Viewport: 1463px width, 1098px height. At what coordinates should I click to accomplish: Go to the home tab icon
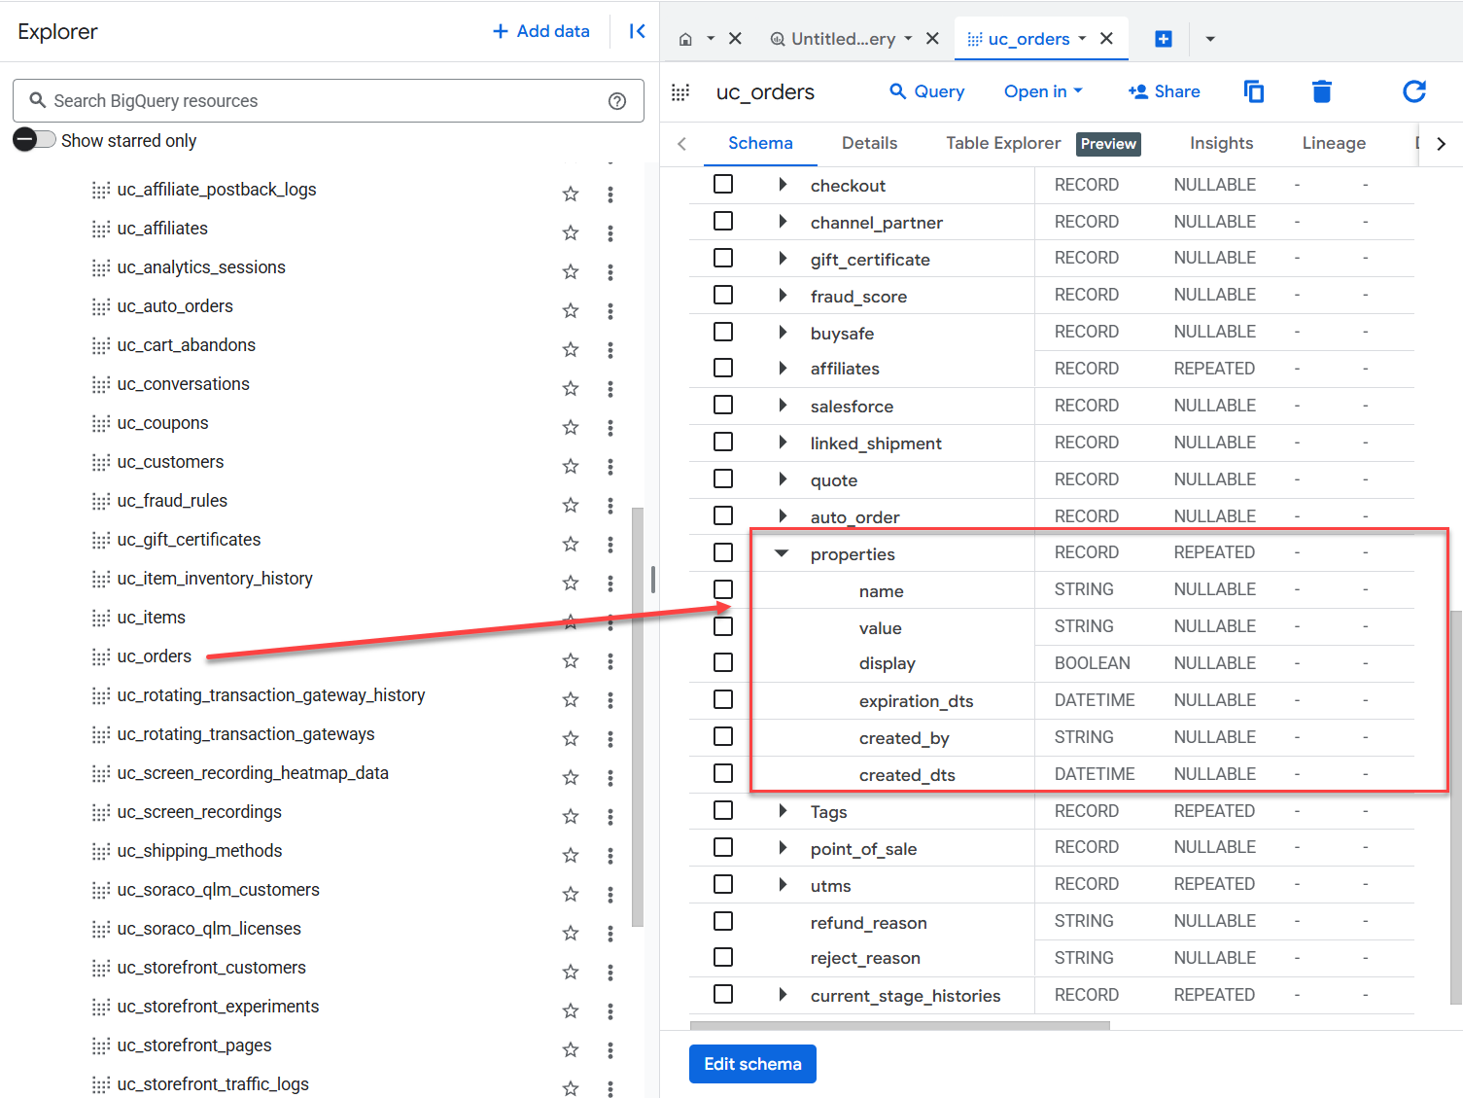pos(685,39)
